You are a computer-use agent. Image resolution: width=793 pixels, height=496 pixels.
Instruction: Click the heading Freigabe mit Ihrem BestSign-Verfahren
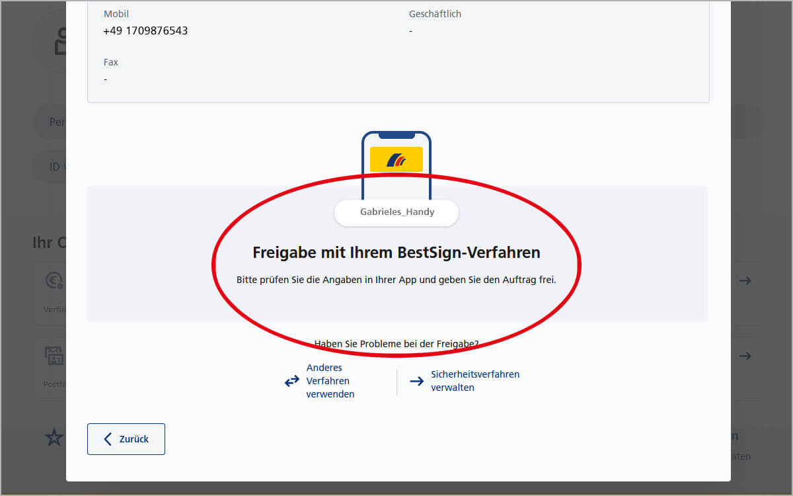[x=397, y=253]
